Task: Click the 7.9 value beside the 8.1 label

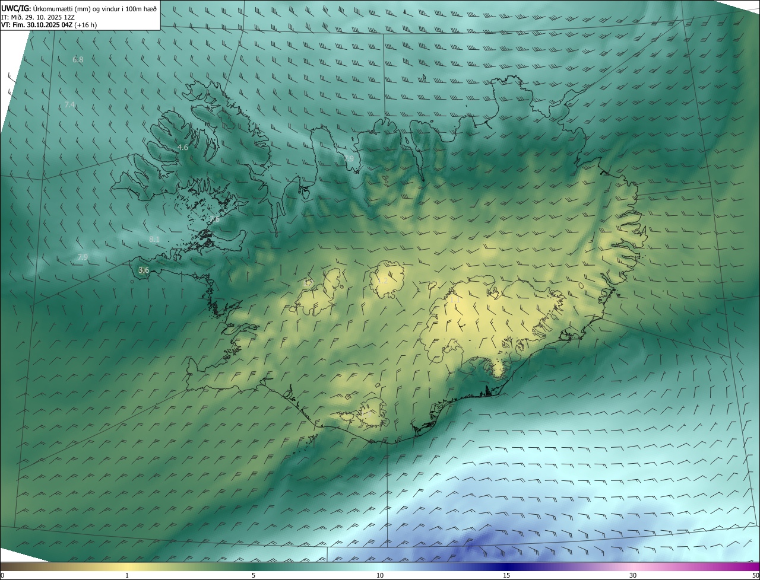Action: (x=83, y=257)
